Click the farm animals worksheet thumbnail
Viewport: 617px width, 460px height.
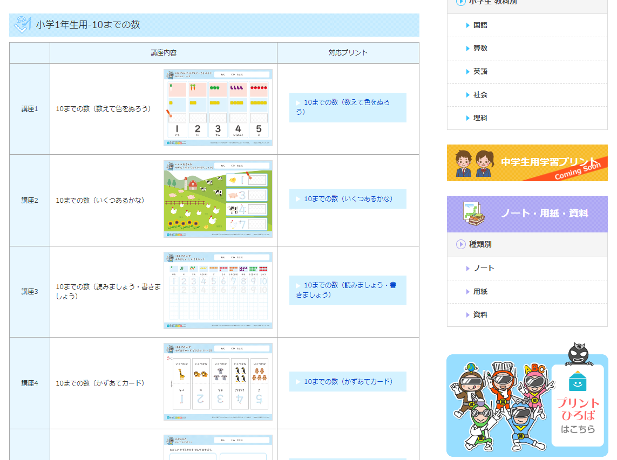point(218,199)
